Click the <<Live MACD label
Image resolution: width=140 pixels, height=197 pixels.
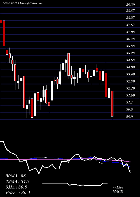click(x=118, y=190)
